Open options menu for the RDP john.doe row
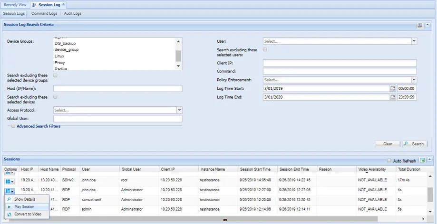This screenshot has width=437, height=224. (10, 191)
